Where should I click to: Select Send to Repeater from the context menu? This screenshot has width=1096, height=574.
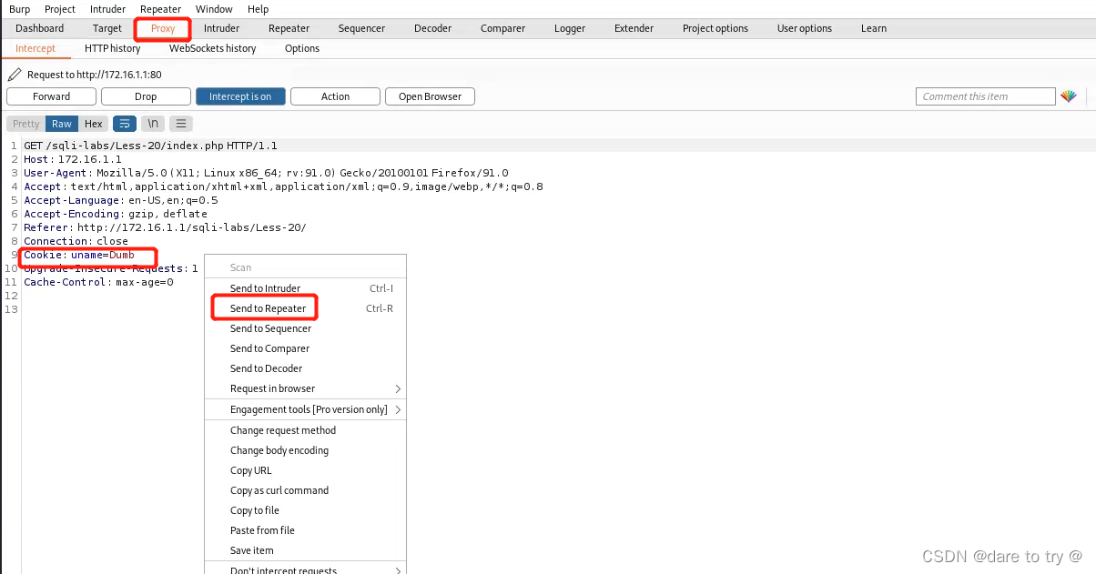[264, 307]
